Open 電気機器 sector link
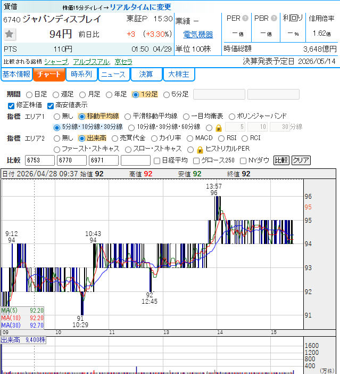 [x=198, y=35]
